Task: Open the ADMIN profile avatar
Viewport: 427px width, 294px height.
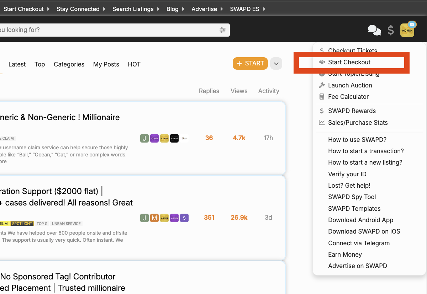Action: point(407,30)
